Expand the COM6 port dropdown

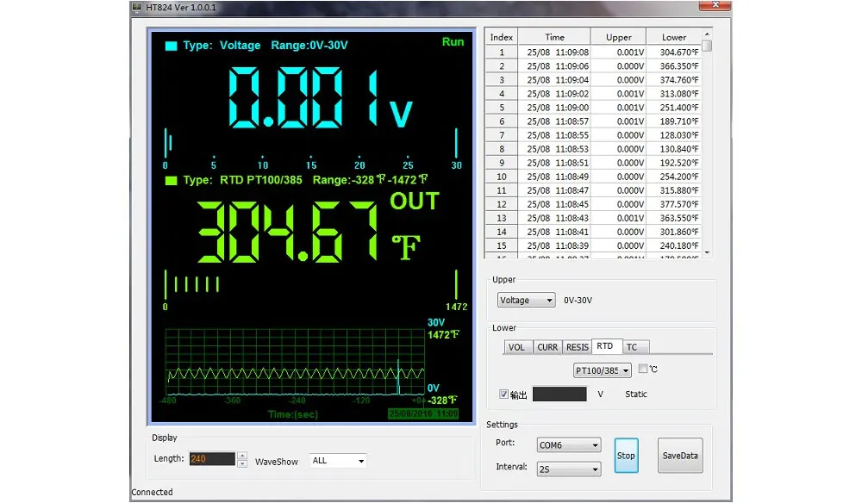pos(568,444)
